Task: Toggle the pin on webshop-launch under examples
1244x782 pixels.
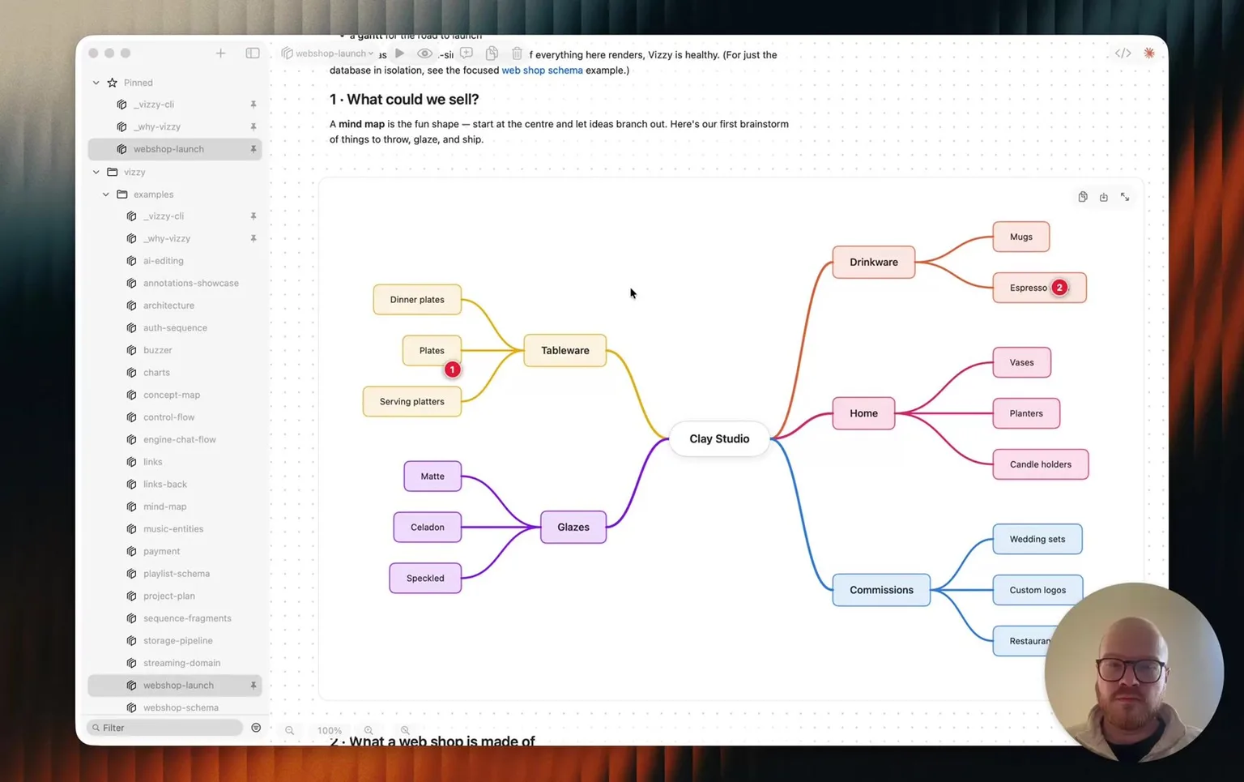Action: pyautogui.click(x=253, y=686)
